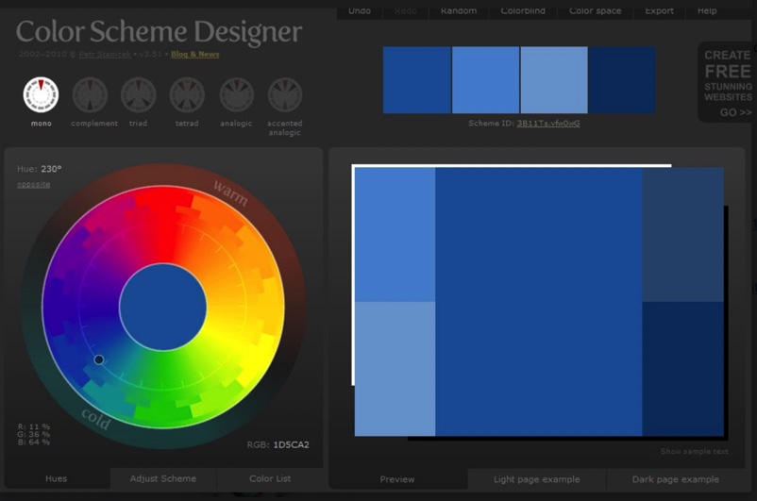Screen dimensions: 757x501
Task: Switch to the Adjust Scheme tab
Action: pos(163,478)
